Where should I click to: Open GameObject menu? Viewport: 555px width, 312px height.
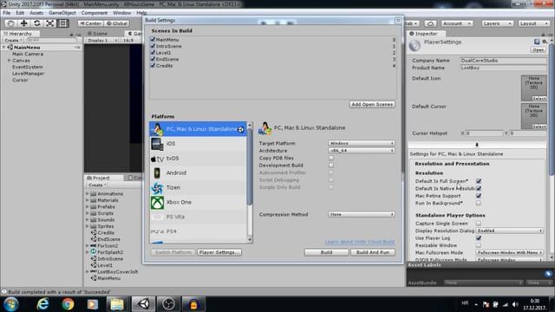pyautogui.click(x=62, y=13)
